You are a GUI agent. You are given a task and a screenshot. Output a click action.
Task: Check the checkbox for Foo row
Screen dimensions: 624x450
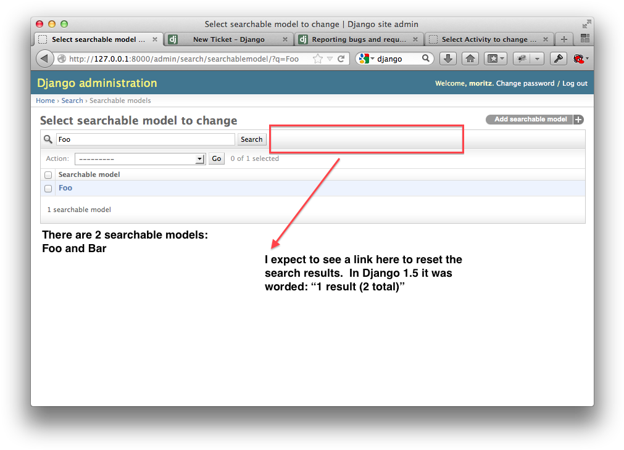[x=48, y=189]
